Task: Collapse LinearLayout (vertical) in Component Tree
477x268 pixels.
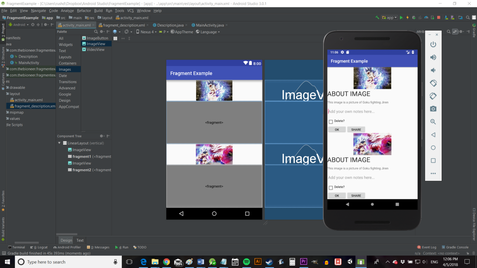Action: 59,143
